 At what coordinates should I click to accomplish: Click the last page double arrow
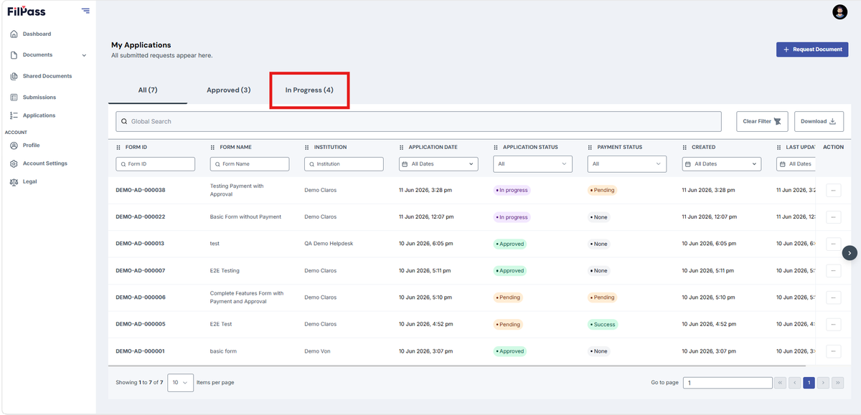point(837,383)
